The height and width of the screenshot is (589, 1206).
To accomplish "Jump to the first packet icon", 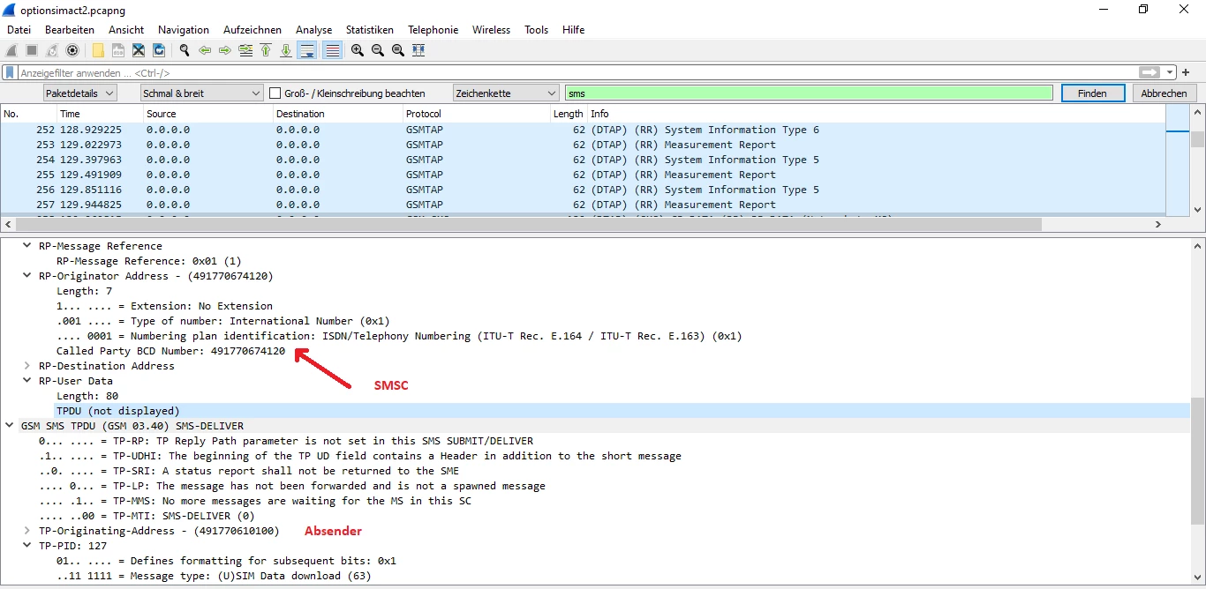I will tap(266, 50).
